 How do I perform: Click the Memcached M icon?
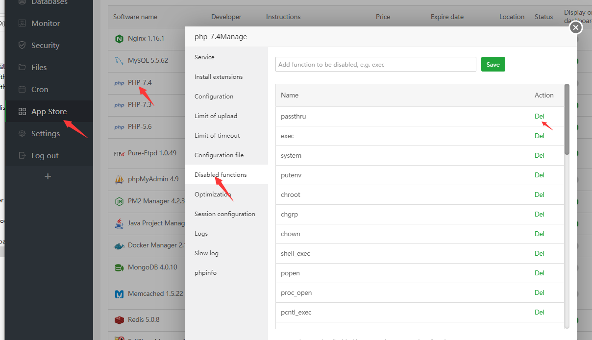[119, 294]
